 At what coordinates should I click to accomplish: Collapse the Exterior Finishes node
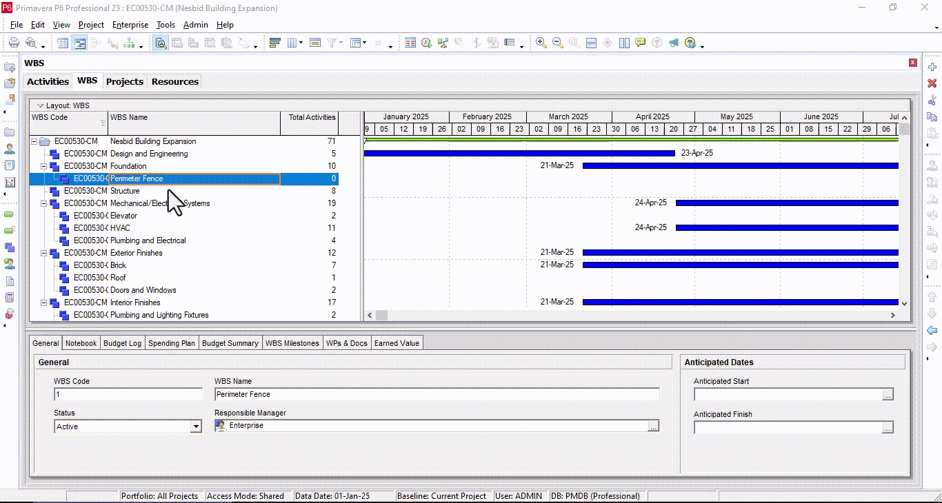pyautogui.click(x=43, y=253)
